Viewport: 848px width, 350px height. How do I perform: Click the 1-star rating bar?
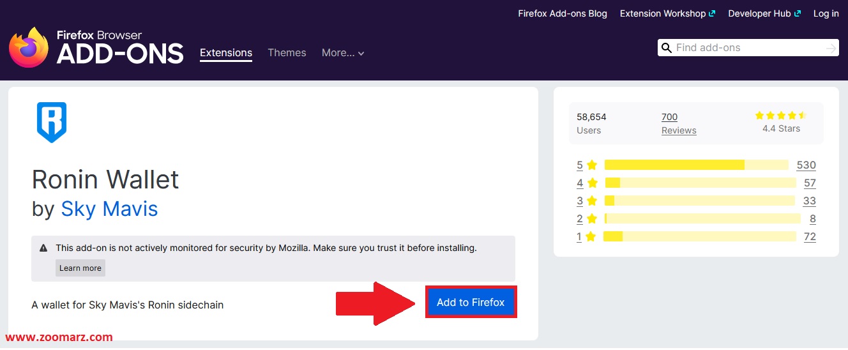point(700,236)
